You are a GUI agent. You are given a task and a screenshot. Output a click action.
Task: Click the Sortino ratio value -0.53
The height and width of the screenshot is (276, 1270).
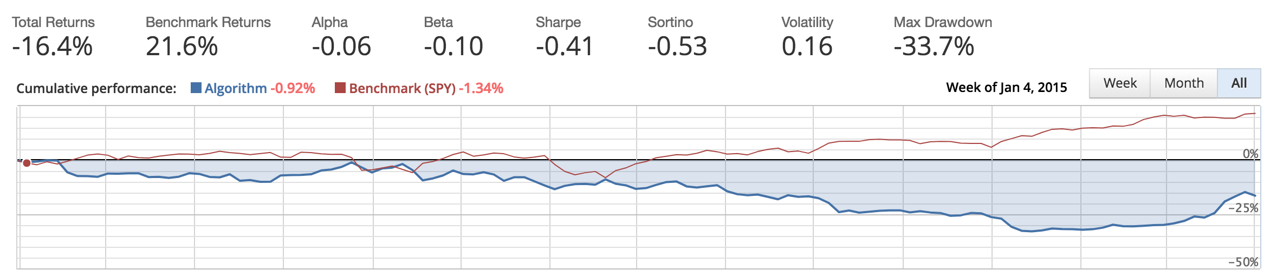click(x=677, y=47)
